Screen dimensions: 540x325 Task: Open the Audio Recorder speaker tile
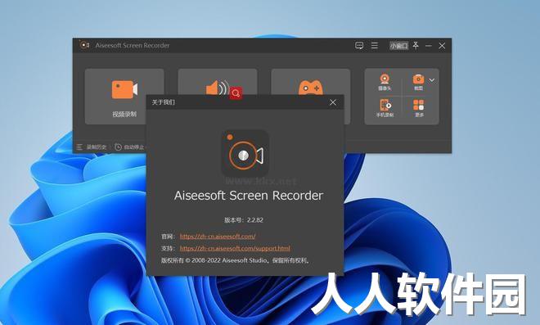218,81
